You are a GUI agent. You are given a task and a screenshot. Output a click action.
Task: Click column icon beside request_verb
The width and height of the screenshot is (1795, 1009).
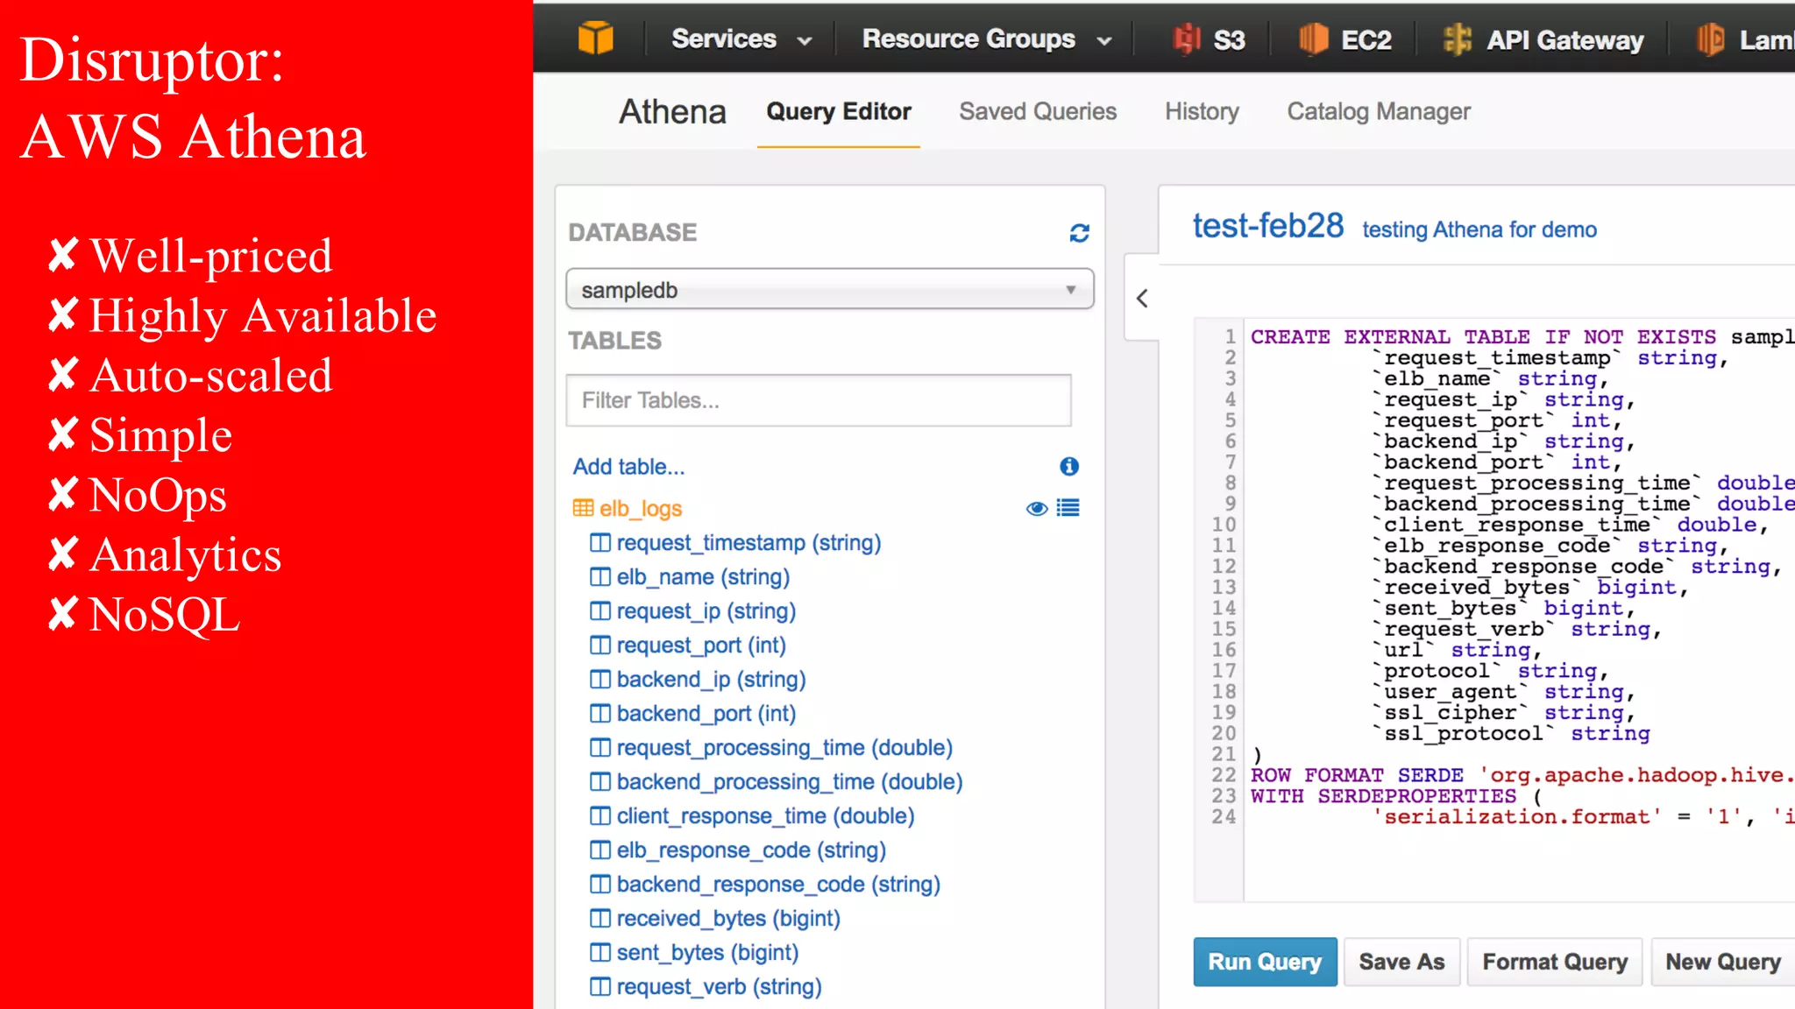tap(600, 987)
